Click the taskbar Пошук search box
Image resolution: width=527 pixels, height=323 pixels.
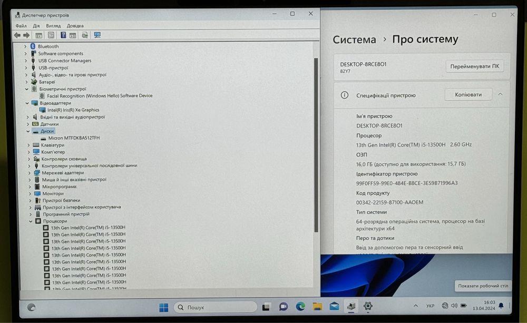pyautogui.click(x=216, y=307)
